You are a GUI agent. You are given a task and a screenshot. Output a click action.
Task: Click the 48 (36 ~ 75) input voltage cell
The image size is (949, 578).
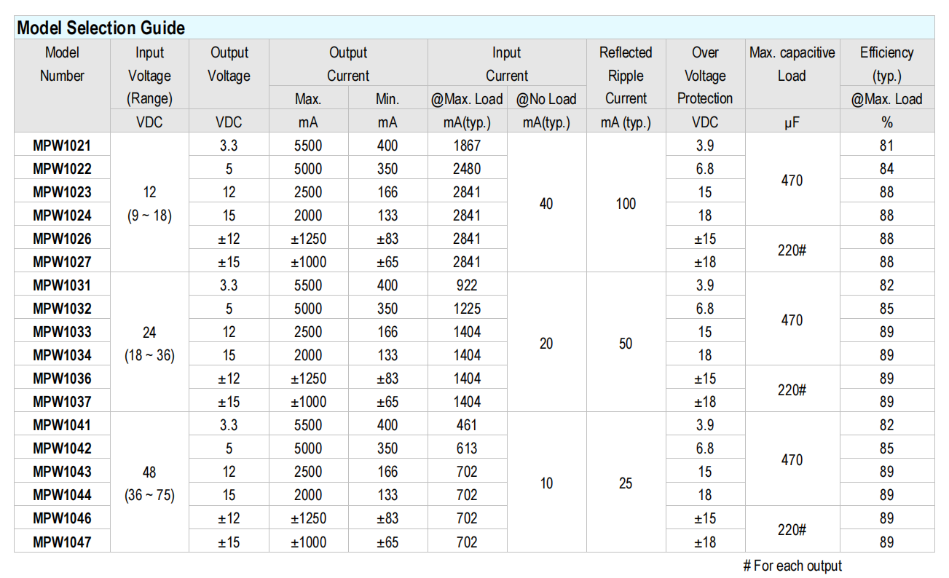149,483
